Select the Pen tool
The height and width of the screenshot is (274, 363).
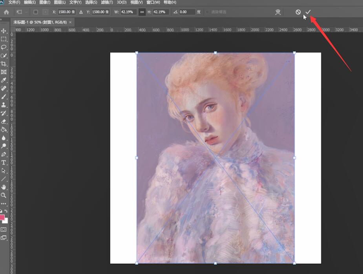[x=4, y=154]
